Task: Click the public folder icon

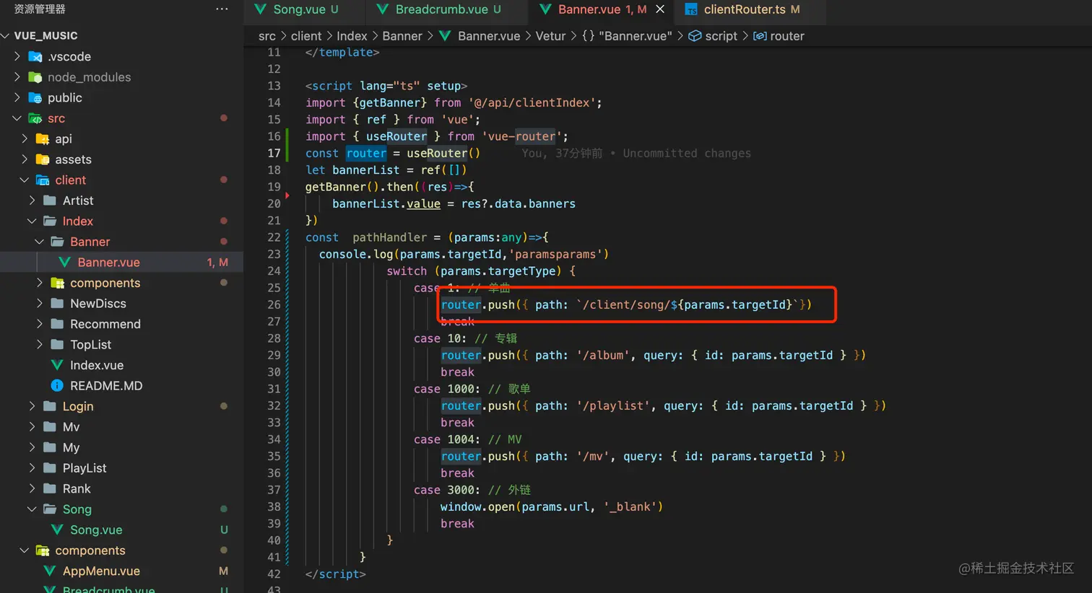Action: (35, 97)
